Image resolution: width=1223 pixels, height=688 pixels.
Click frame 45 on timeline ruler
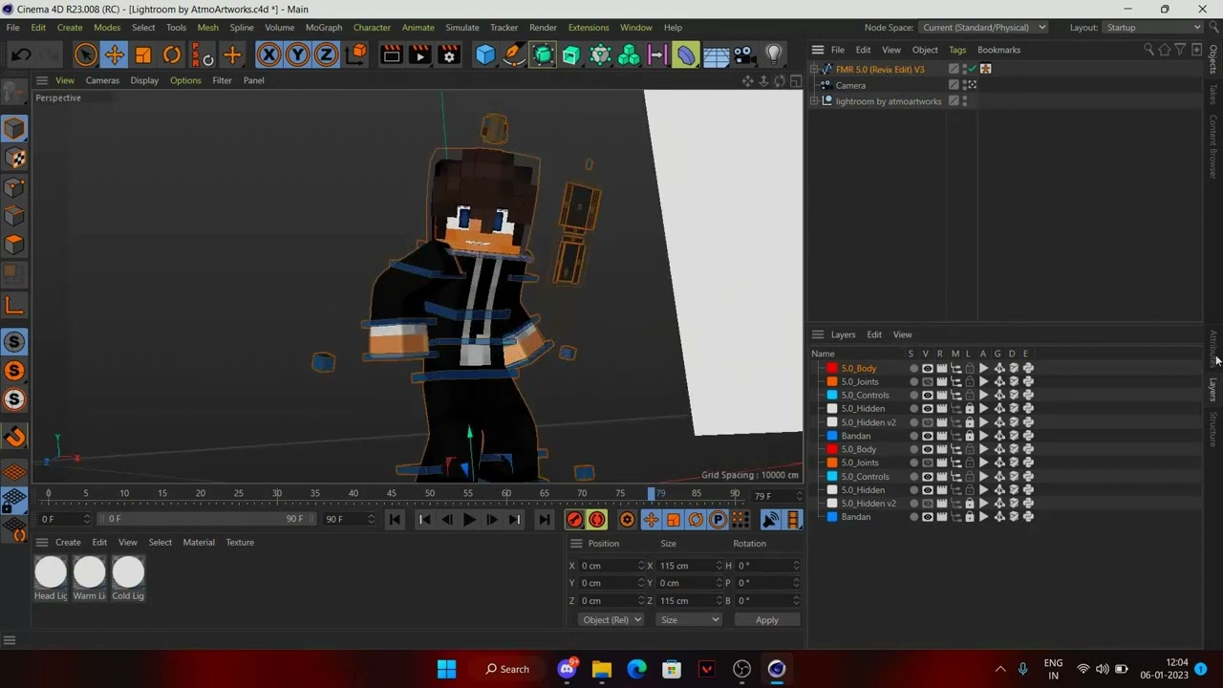[x=392, y=493]
